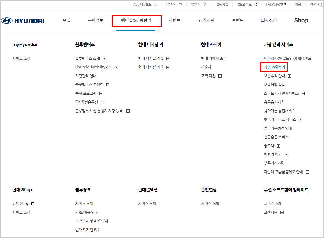Expand the LANGUAGE dropdown
This screenshot has height=238, width=324.
pos(276,5)
